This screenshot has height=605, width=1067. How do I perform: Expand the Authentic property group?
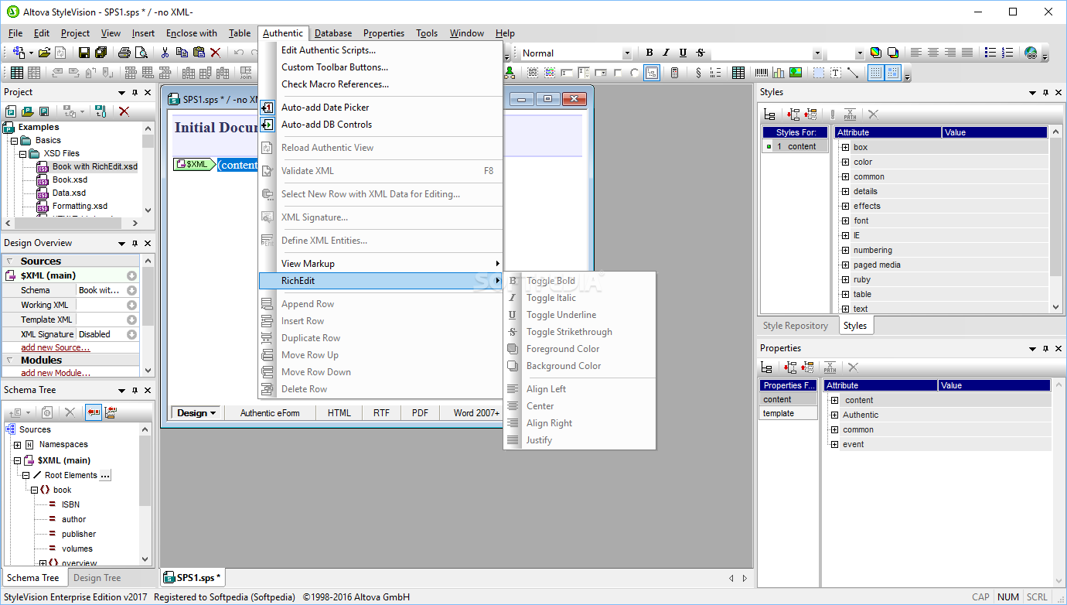coord(834,415)
